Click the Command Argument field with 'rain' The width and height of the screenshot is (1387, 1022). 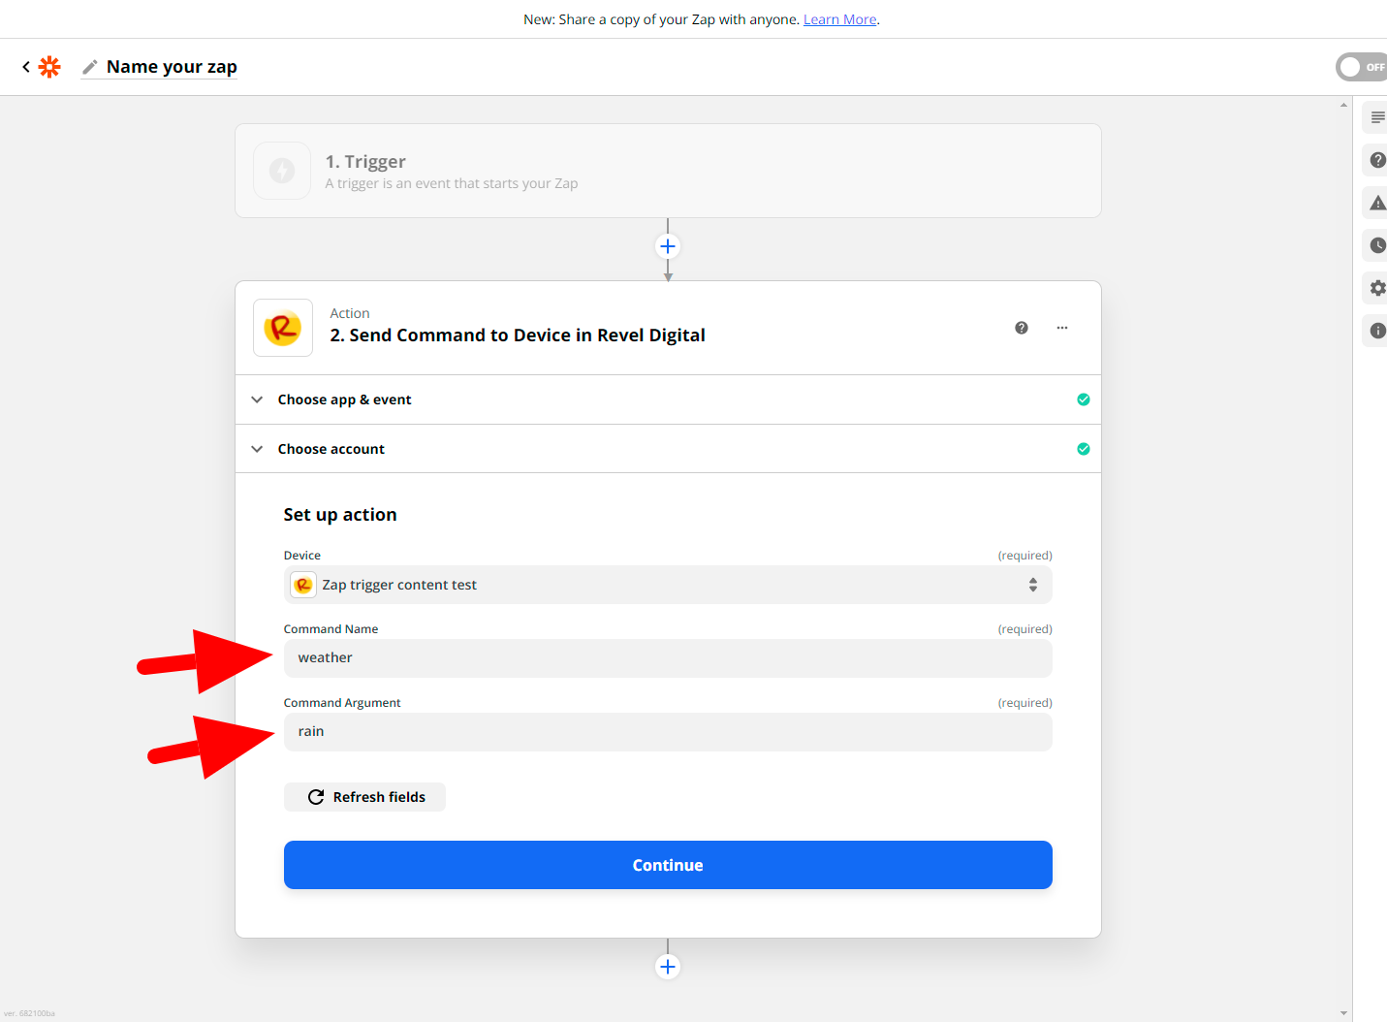[x=668, y=732]
